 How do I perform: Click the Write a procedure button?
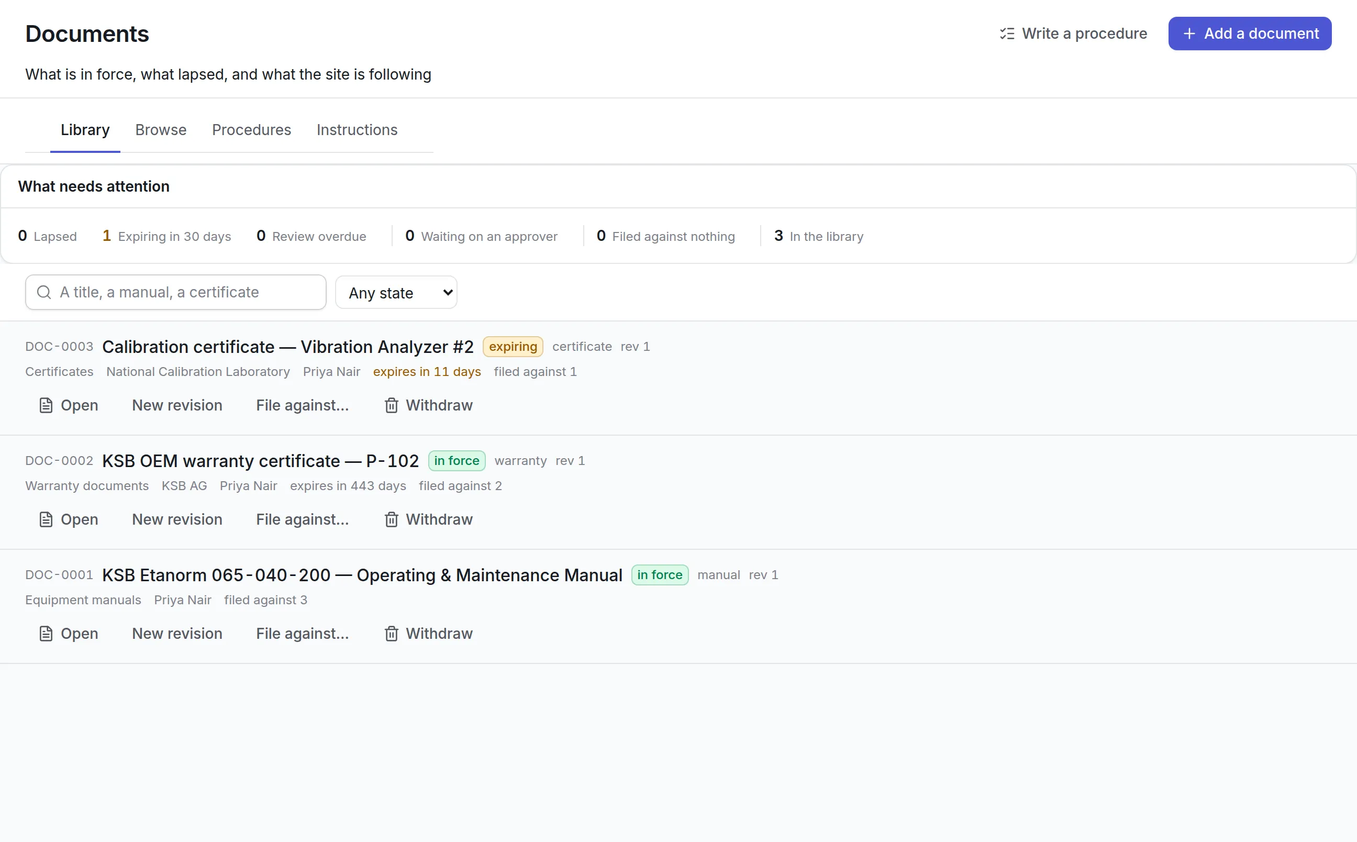coord(1073,34)
